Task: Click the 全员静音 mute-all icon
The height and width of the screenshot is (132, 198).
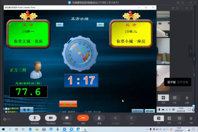Action: [x=115, y=118]
